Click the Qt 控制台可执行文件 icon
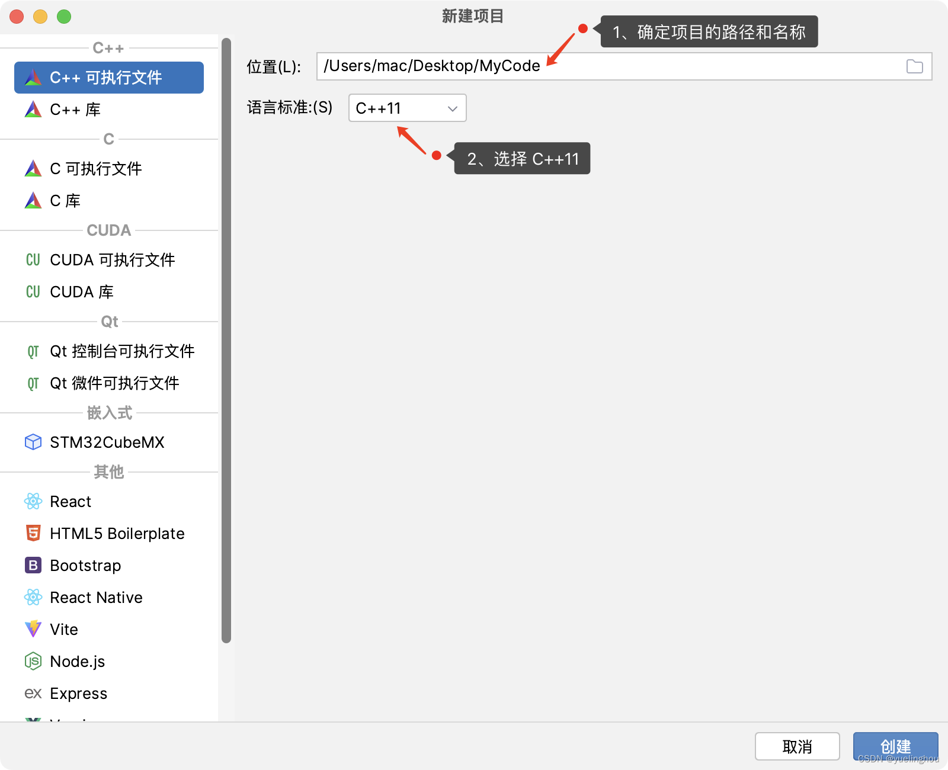 [x=33, y=352]
